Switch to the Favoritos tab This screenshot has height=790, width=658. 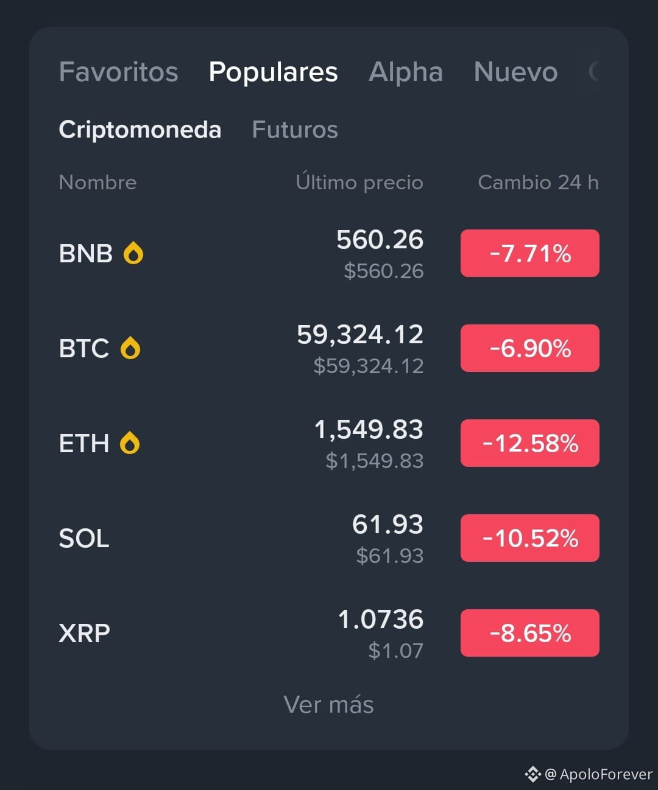tap(119, 72)
